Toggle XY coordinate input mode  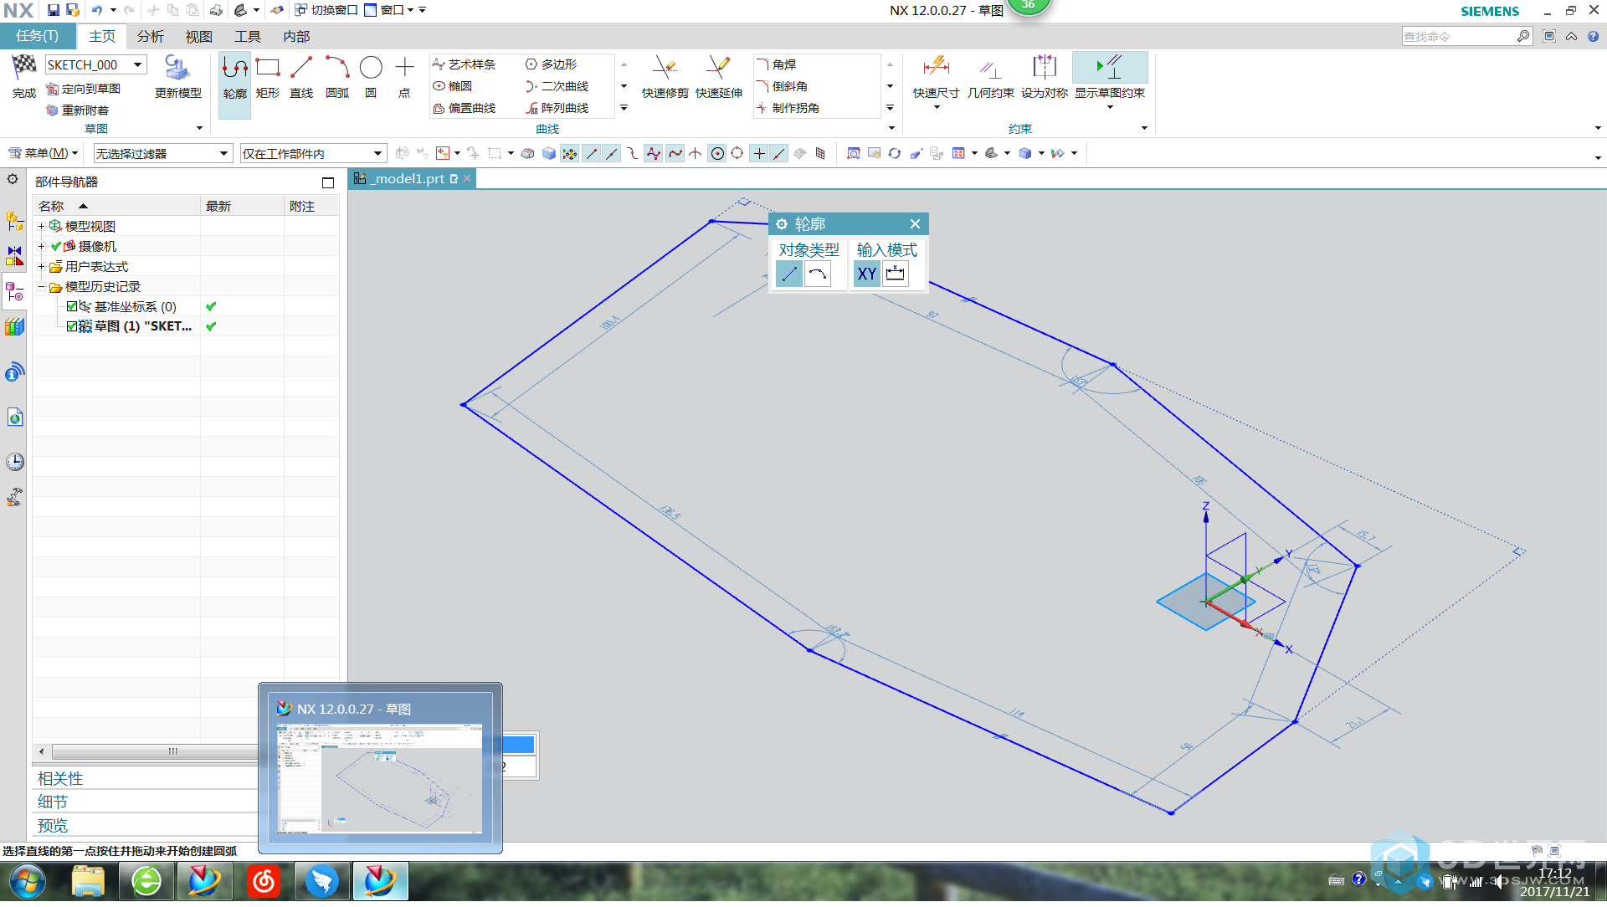point(866,274)
